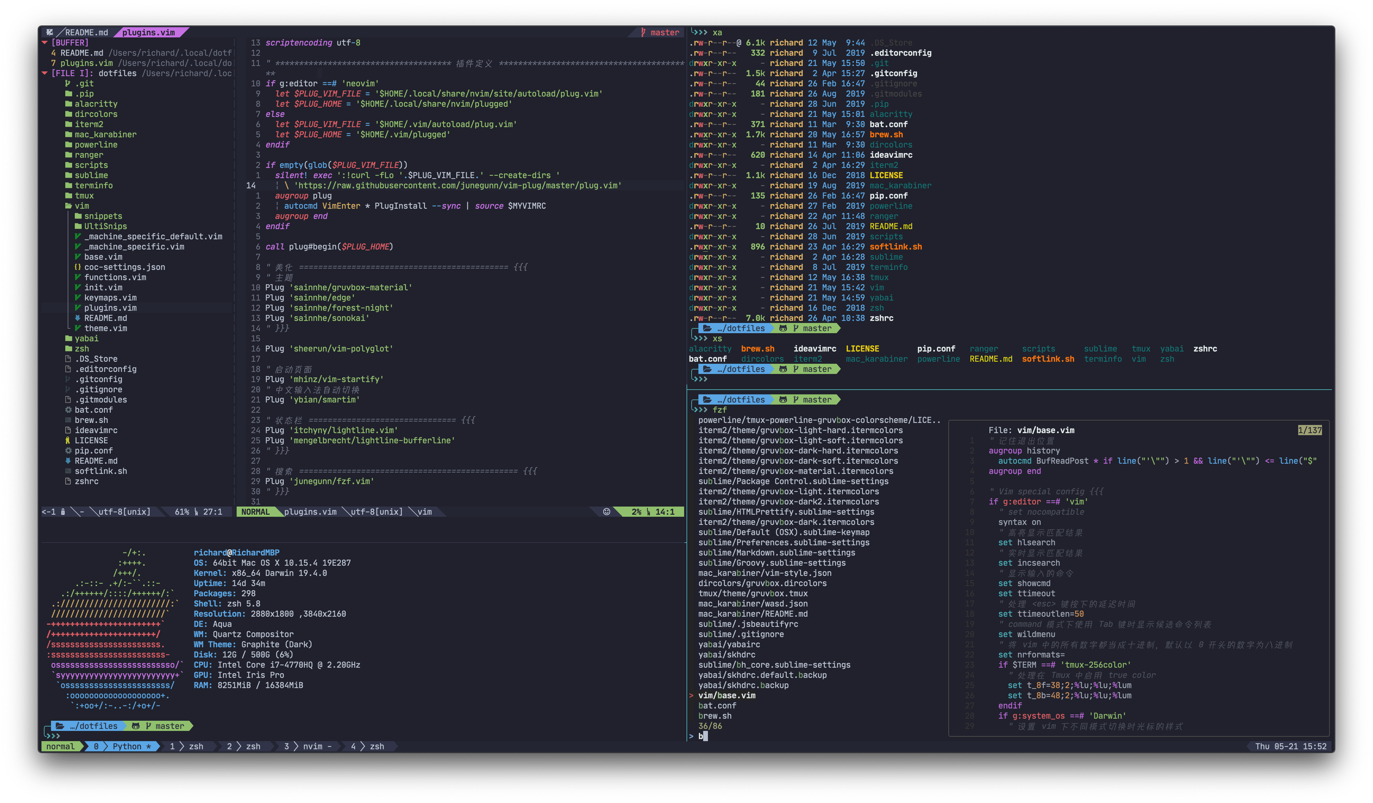Expand the snippets folder in the file tree

(x=78, y=216)
